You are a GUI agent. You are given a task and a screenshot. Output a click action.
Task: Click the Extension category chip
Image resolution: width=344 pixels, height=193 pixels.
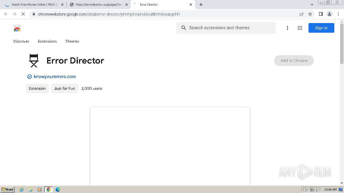pos(37,88)
